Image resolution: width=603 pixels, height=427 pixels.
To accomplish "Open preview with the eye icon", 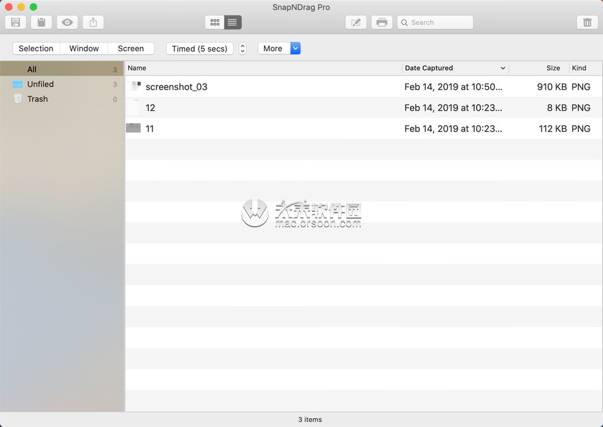I will (67, 22).
